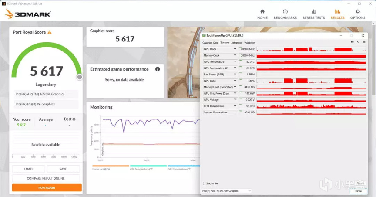Screen dimensions: 376x197
Task: Click the GPU Clock sensor graph
Action: 311,49
